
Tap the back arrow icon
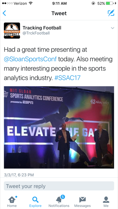[x=4, y=13]
